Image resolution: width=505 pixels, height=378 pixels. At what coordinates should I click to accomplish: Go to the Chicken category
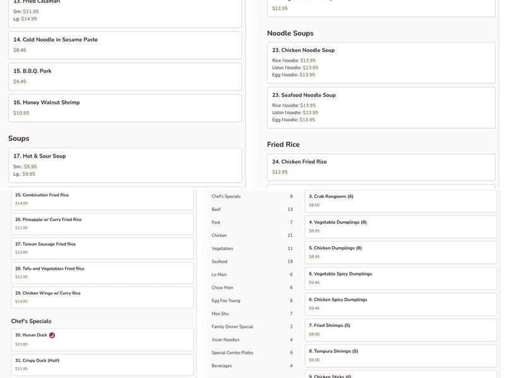click(x=219, y=236)
